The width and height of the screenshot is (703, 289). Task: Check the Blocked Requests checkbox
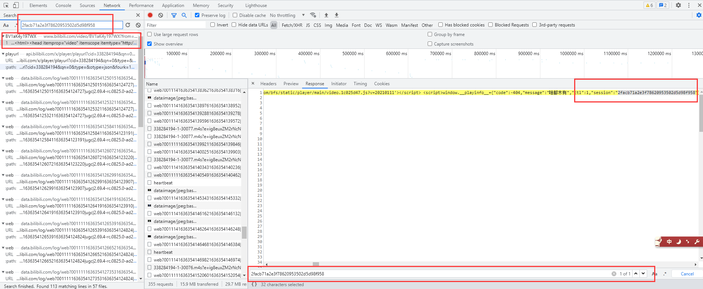[490, 25]
